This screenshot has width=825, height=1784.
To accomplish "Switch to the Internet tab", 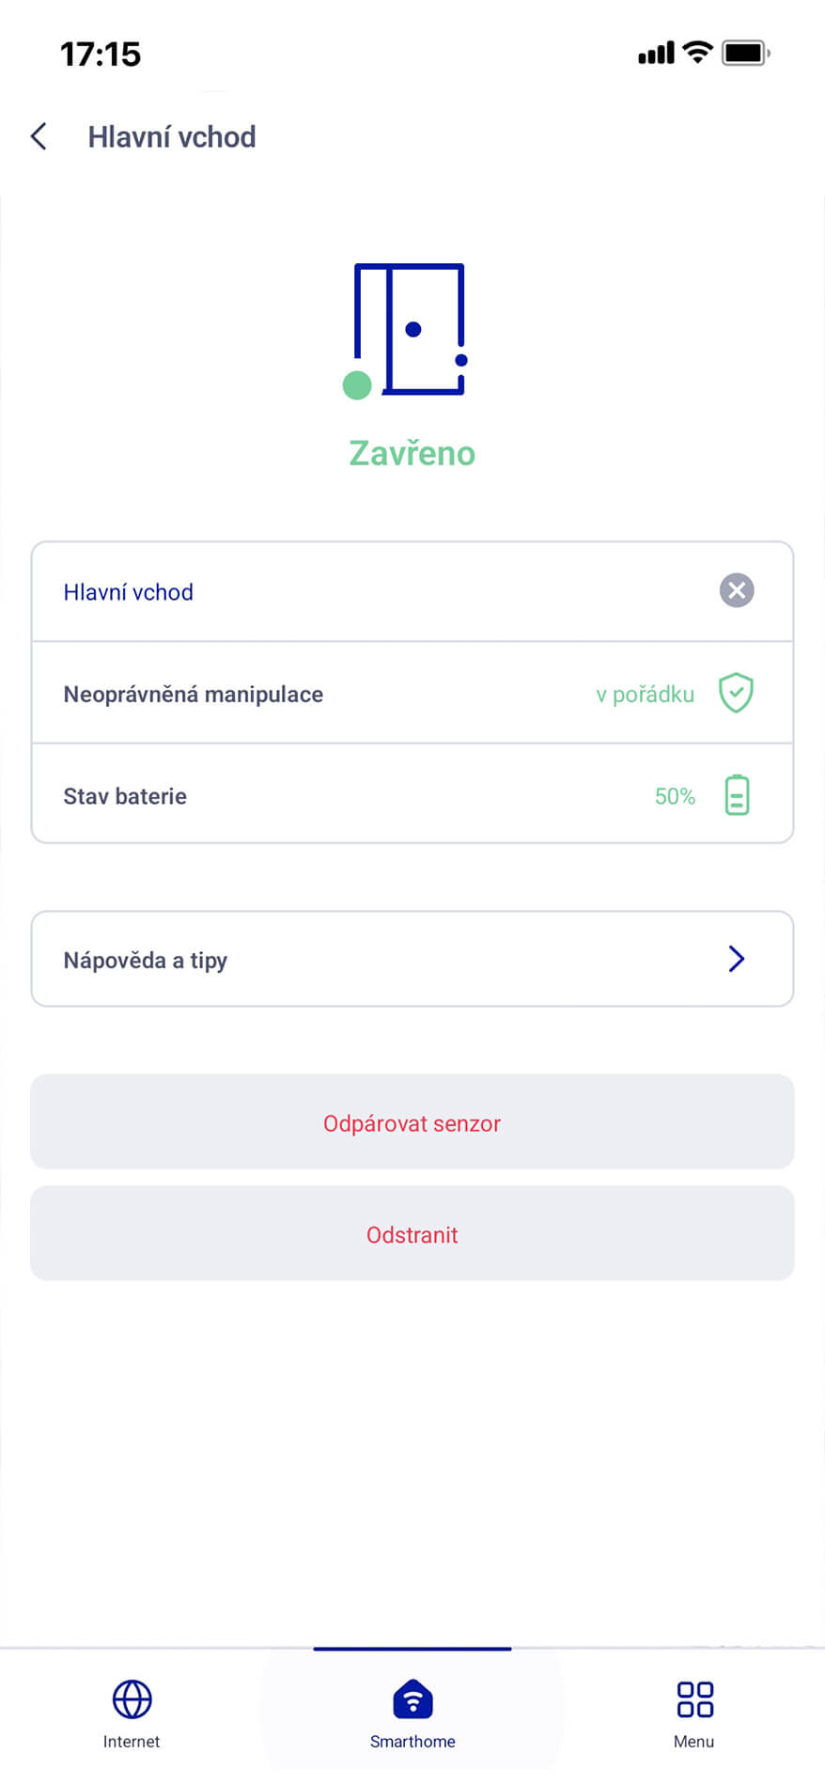I will (132, 1714).
